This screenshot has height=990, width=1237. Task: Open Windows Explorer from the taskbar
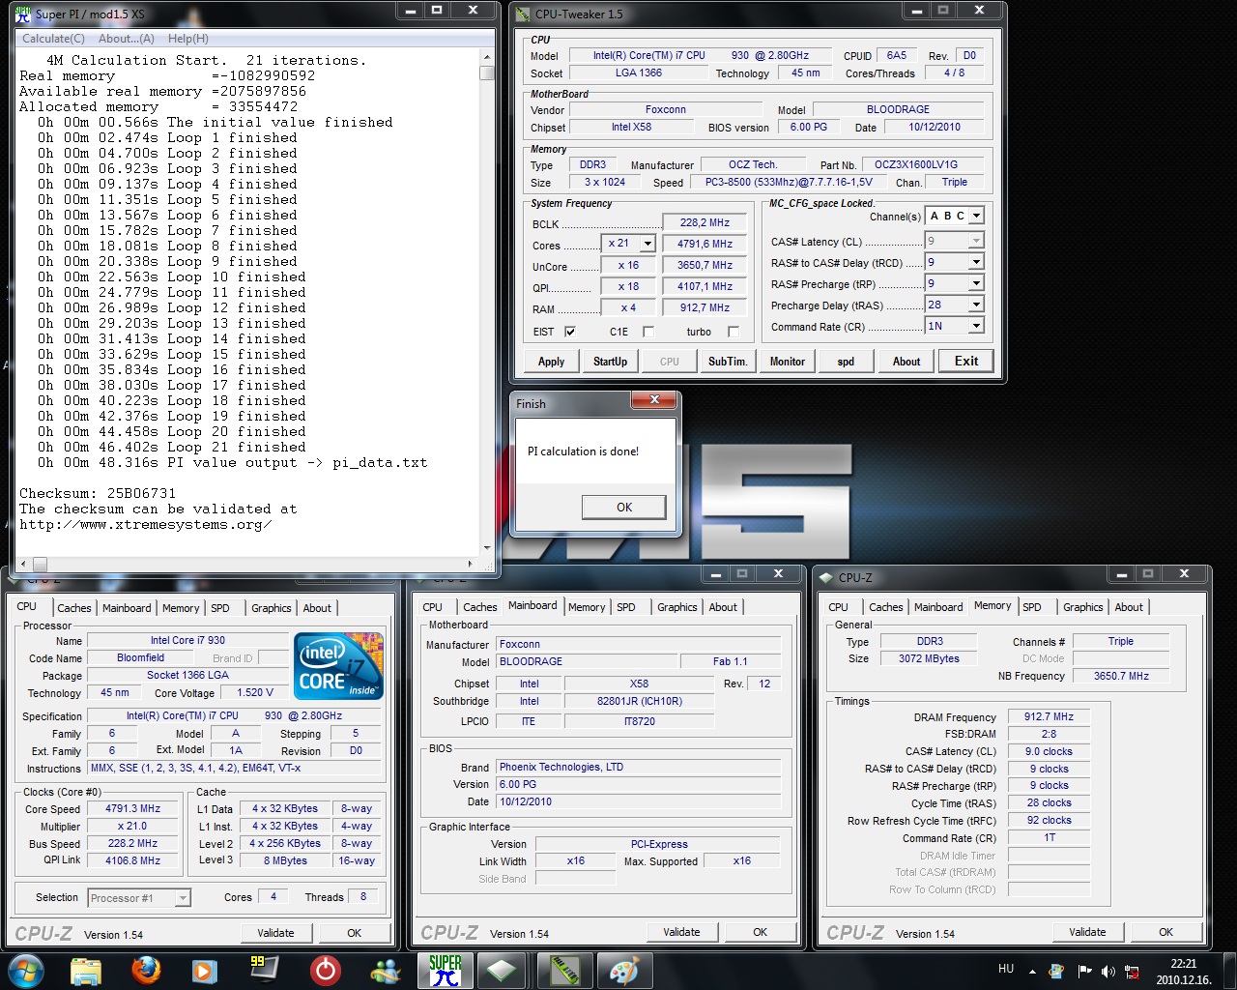[x=86, y=970]
